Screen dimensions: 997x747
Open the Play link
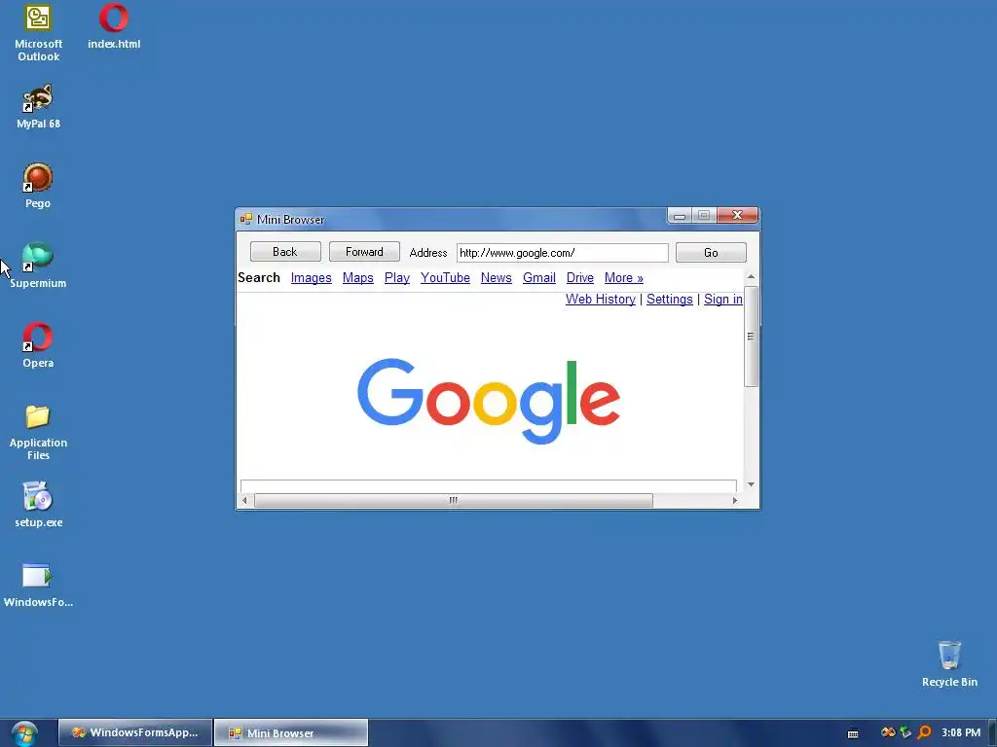[x=397, y=278]
